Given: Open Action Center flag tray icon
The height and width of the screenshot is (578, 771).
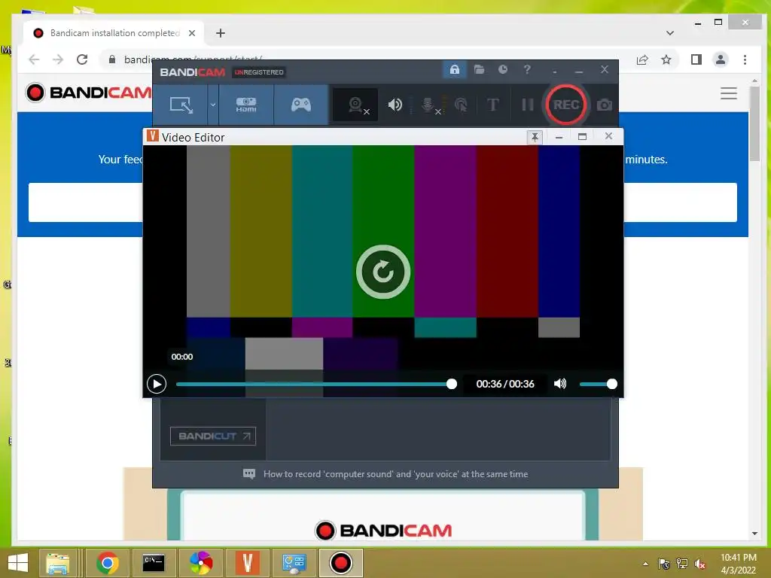Looking at the screenshot, I should [x=663, y=564].
